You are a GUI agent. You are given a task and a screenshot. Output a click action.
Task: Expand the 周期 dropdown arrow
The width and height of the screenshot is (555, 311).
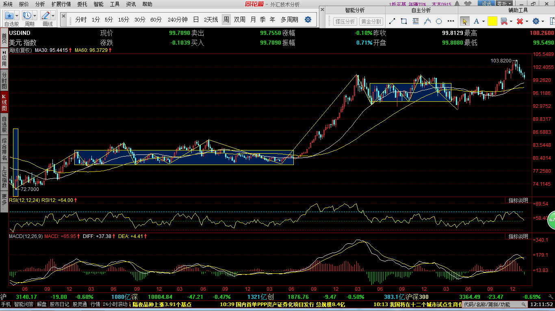pos(35,16)
